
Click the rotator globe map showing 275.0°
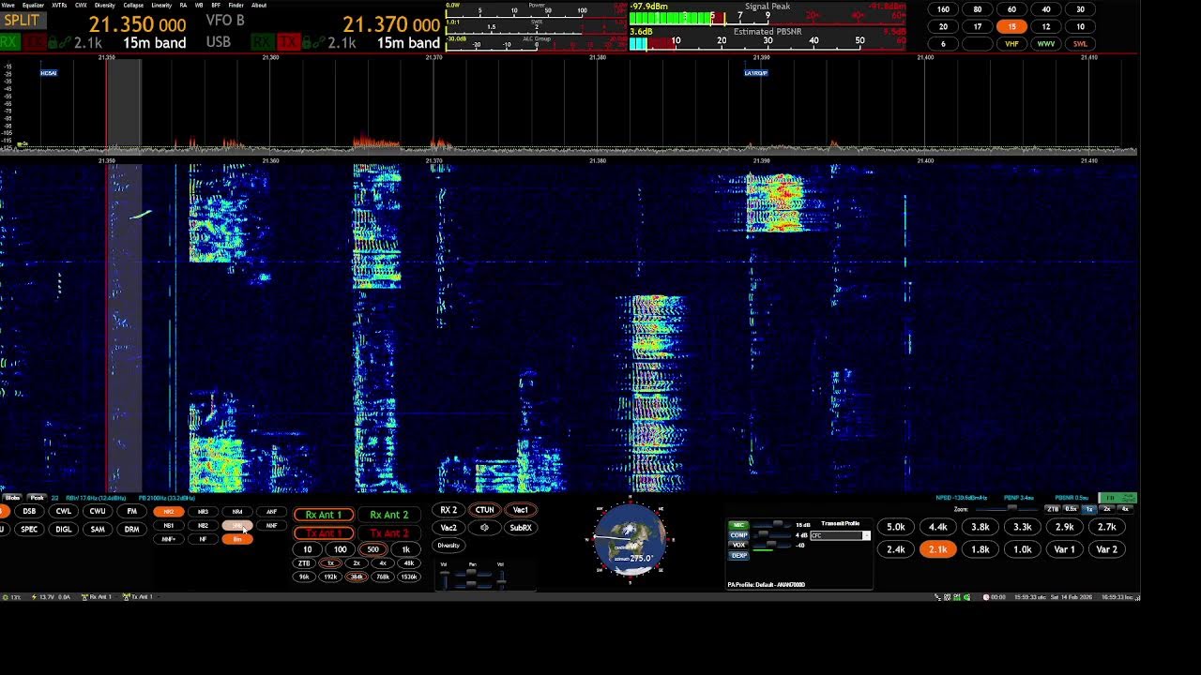(631, 541)
